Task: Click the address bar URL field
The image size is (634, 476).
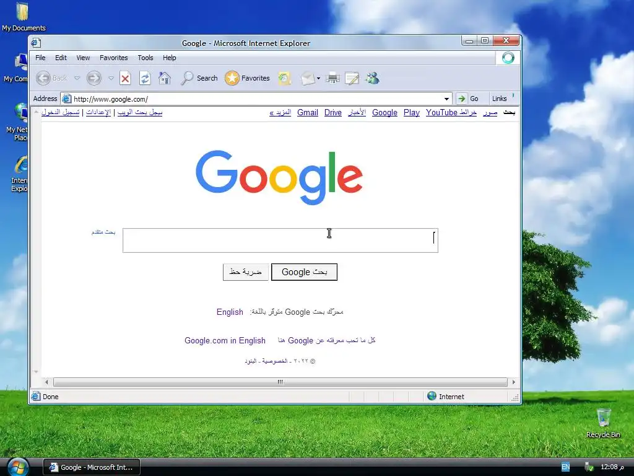Action: pos(256,99)
